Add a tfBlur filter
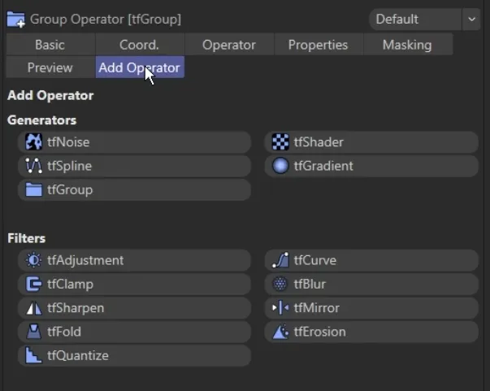 tap(371, 284)
